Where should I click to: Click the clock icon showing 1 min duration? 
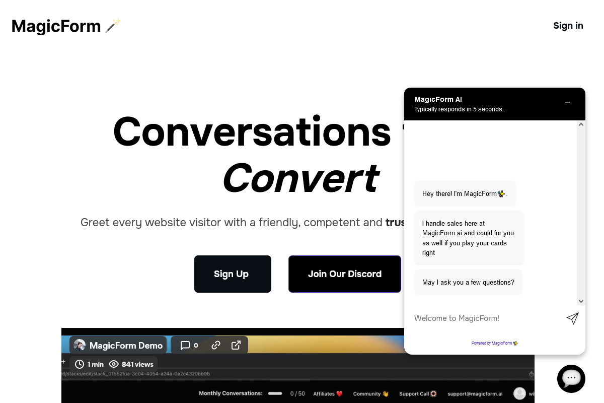click(80, 364)
